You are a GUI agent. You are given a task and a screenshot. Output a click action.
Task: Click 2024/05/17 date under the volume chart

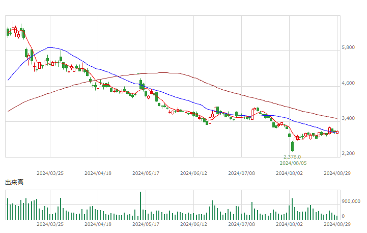146,224
